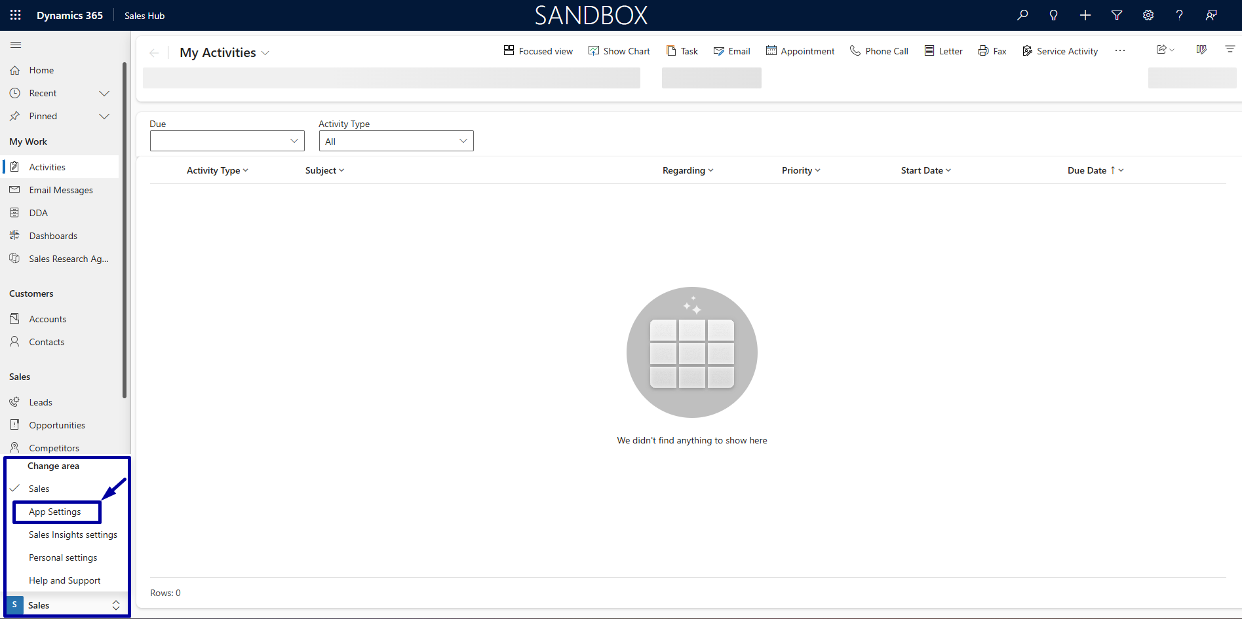Switch to Focused view

click(x=538, y=51)
